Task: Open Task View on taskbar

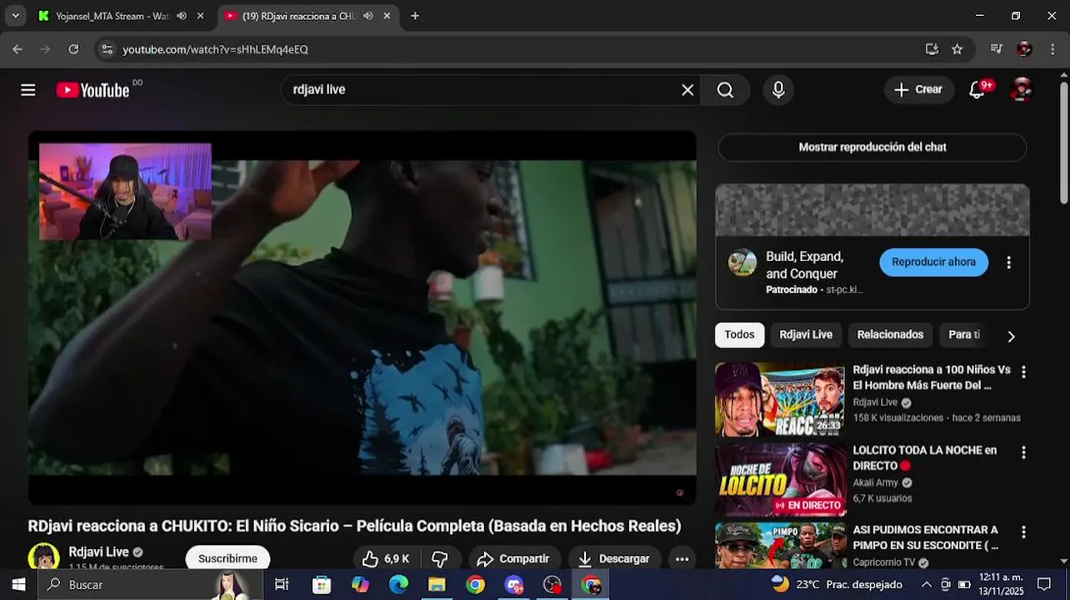Action: (282, 585)
